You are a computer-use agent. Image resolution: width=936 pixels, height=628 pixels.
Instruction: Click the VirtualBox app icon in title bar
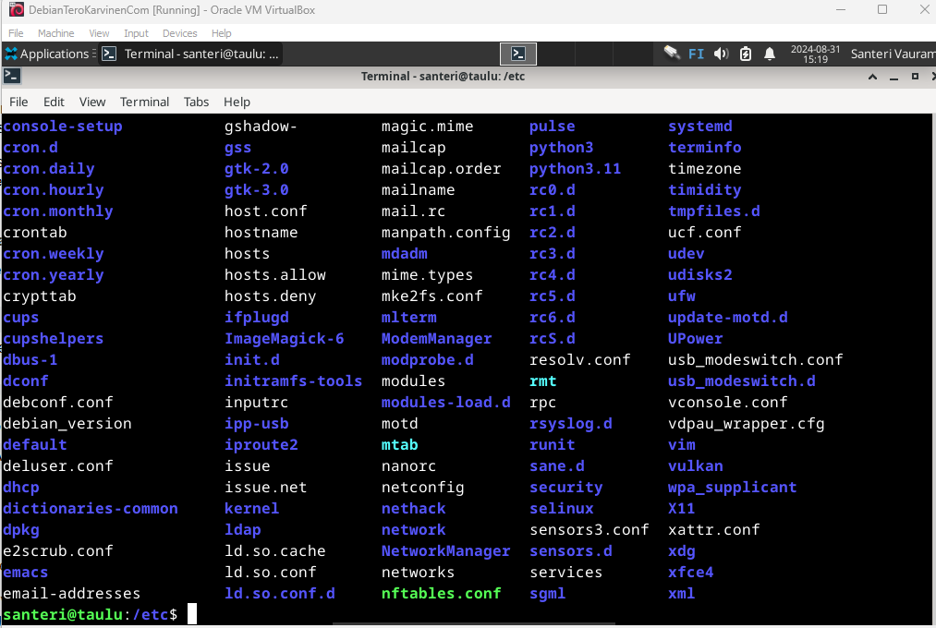16,10
